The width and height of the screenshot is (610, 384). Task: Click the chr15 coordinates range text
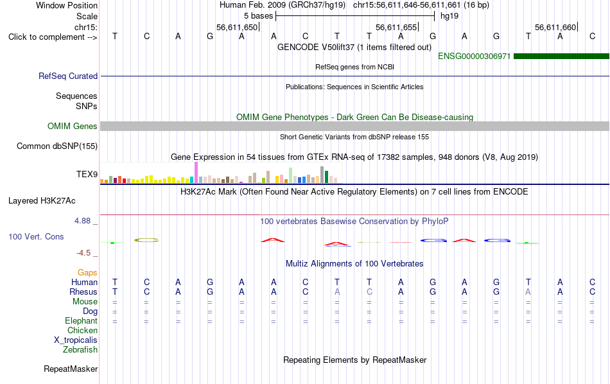[421, 5]
